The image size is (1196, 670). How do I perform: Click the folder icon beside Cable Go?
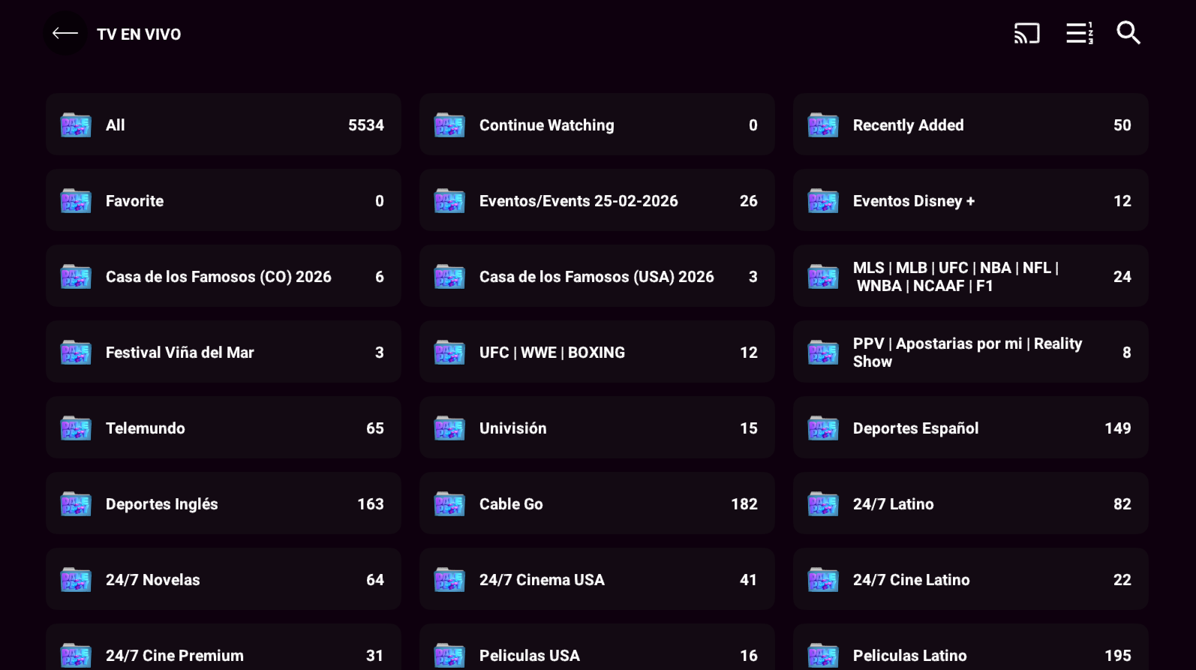click(x=449, y=504)
